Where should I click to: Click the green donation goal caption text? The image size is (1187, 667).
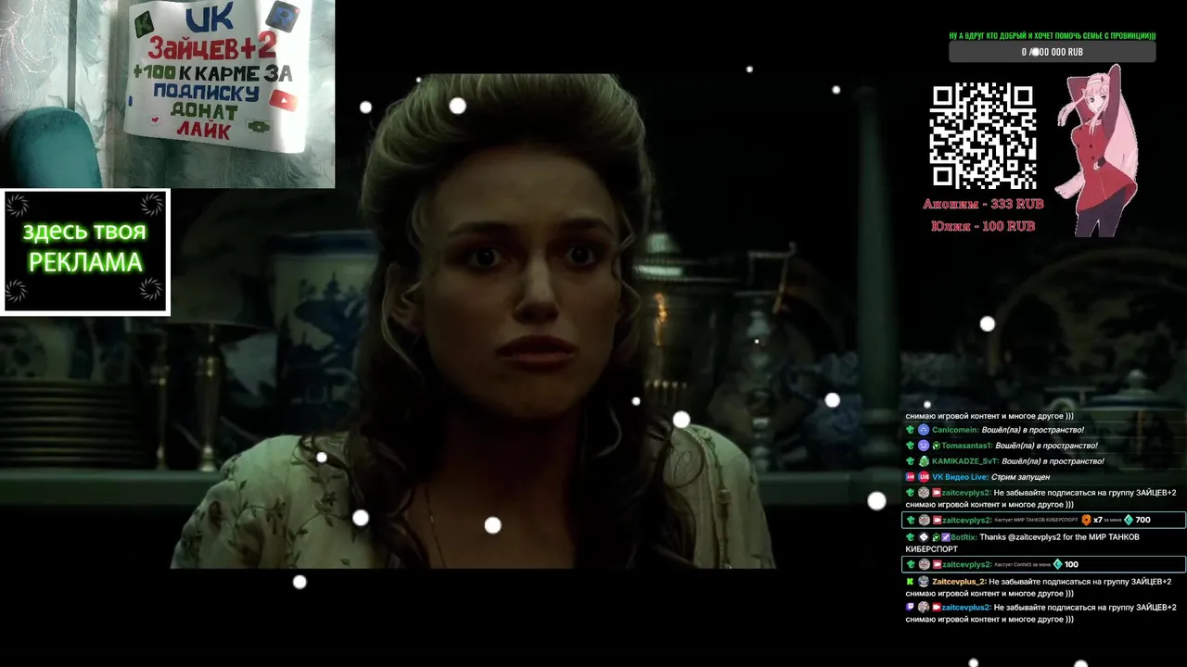[1052, 36]
